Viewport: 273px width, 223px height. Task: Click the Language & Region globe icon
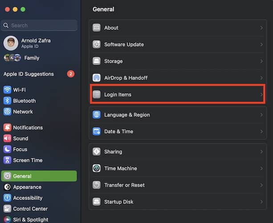(x=97, y=115)
